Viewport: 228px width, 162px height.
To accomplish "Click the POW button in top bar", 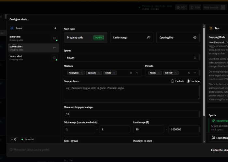I will pos(195,7).
